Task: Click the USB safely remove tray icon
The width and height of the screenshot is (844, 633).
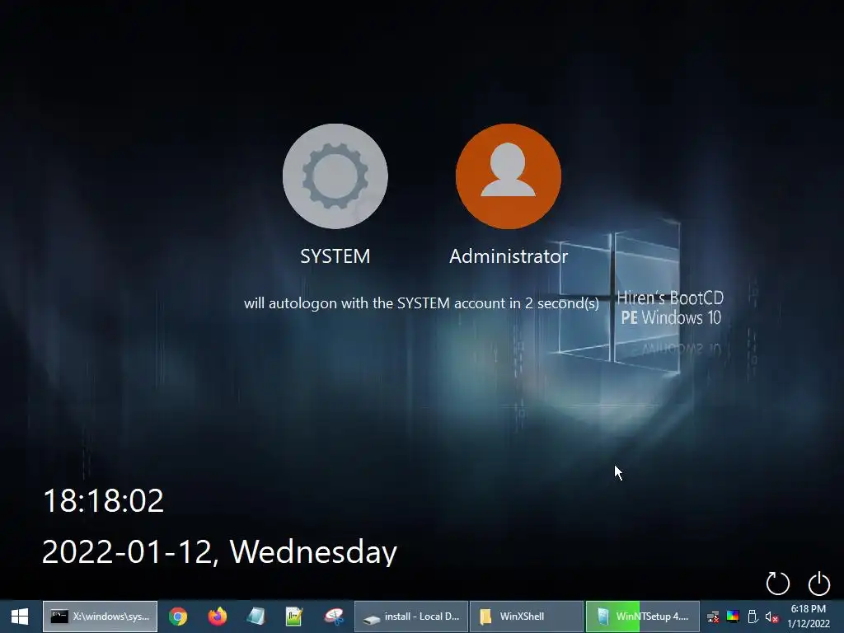Action: pyautogui.click(x=753, y=617)
